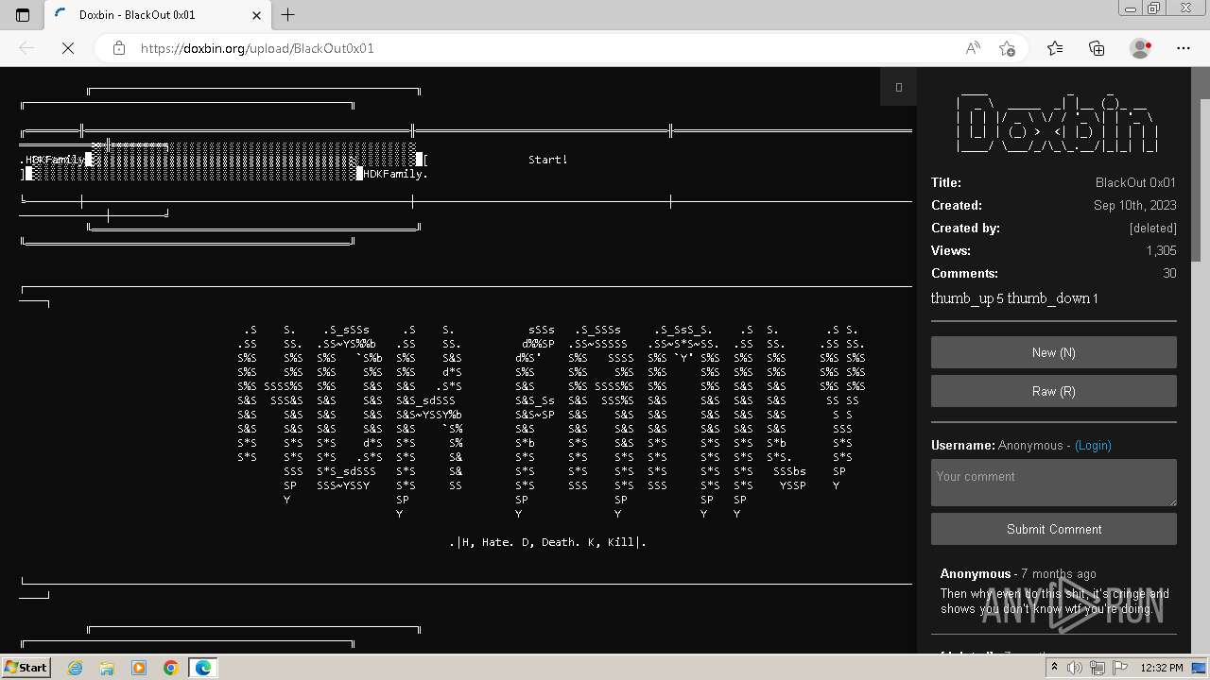The height and width of the screenshot is (680, 1210).
Task: Restore the browser window
Action: click(1154, 8)
